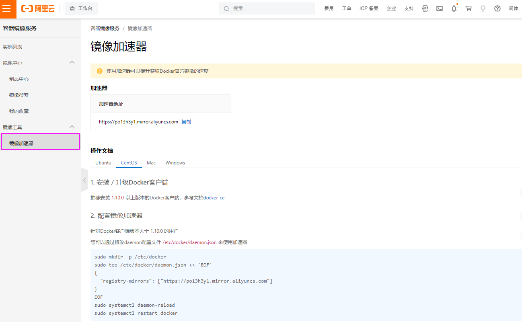The height and width of the screenshot is (322, 522).
Task: Click the 容器镜像服务 sidebar title
Action: coord(20,28)
